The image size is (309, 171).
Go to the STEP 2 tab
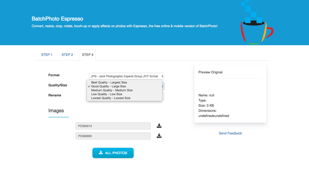point(67,55)
